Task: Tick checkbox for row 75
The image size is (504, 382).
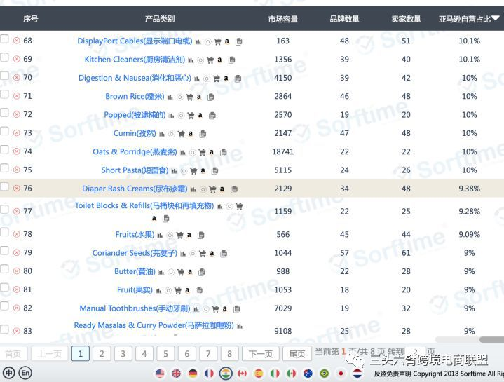Action: 4,168
